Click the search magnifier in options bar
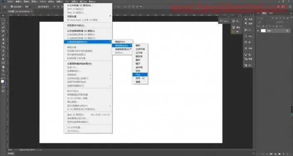Viewport: 293px width, 156px height. click(x=278, y=7)
